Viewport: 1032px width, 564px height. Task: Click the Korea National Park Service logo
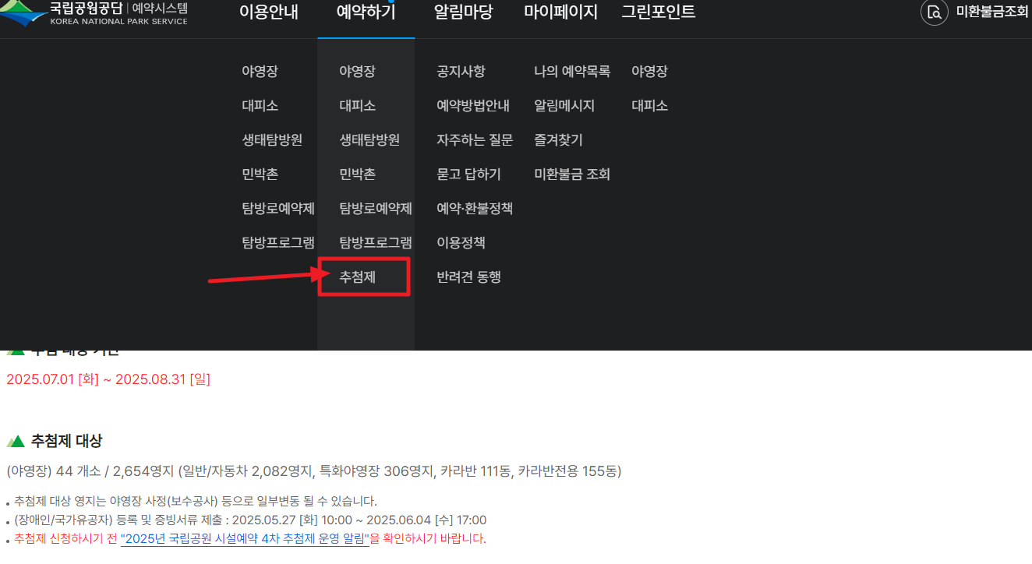(94, 13)
